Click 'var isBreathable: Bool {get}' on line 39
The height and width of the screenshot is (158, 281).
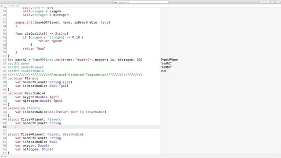42,86
